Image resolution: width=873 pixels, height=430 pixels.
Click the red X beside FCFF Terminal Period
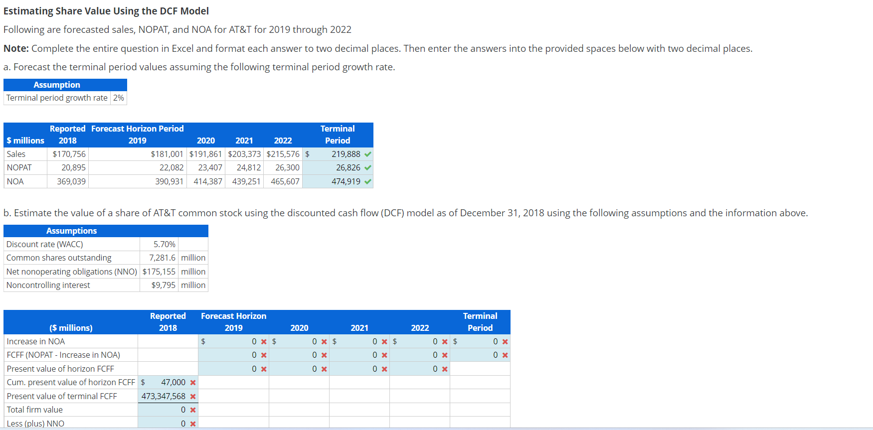tap(505, 355)
